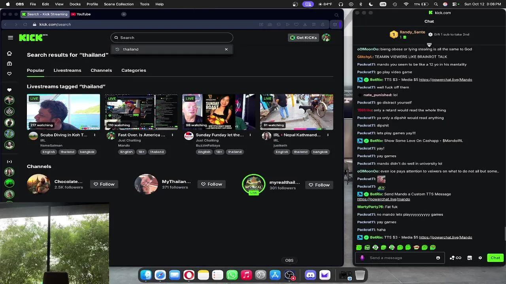
Task: Open App Store from the Dock
Action: [275, 275]
